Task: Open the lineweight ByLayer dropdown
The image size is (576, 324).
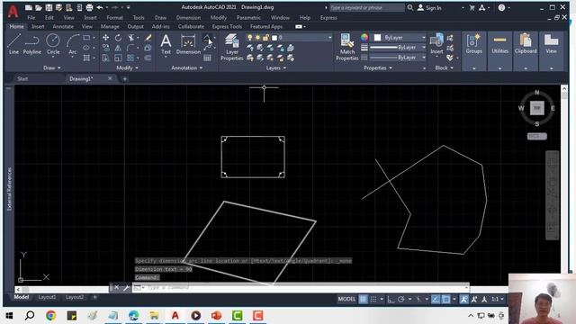Action: pos(423,48)
